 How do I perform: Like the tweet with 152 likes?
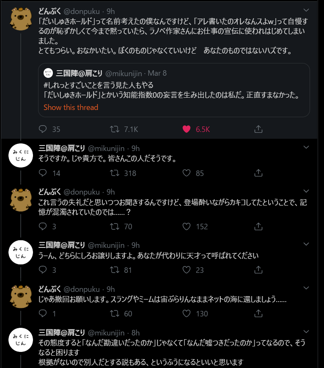click(x=187, y=227)
